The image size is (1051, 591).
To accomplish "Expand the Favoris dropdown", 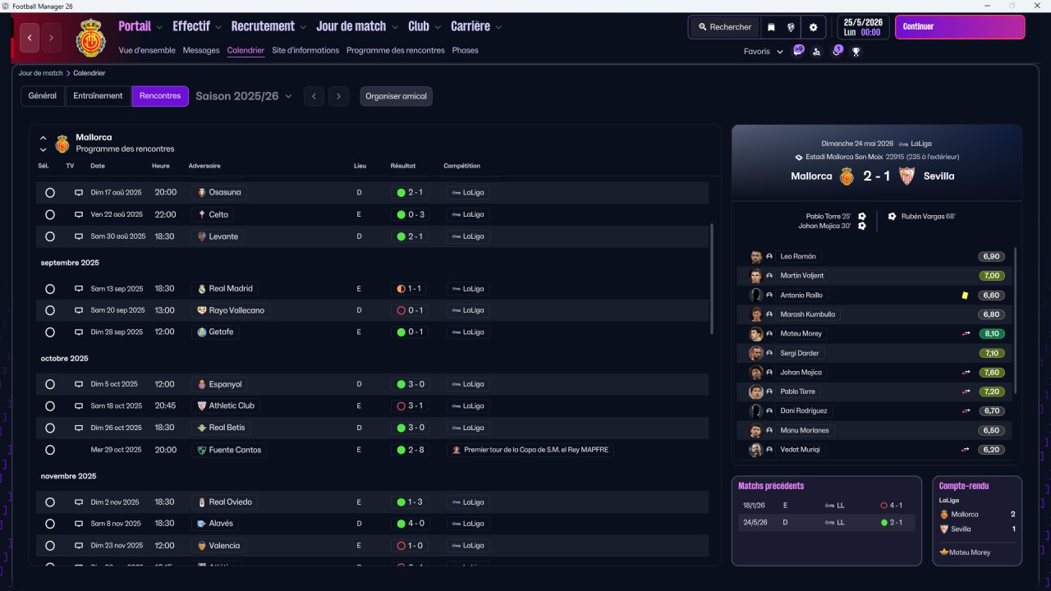I will coord(764,52).
